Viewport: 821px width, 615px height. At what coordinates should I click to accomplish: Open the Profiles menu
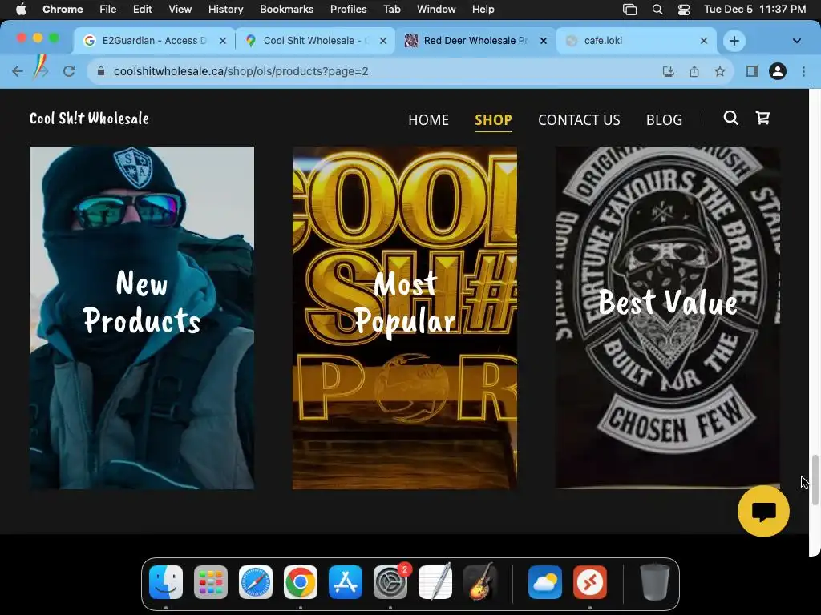[348, 10]
